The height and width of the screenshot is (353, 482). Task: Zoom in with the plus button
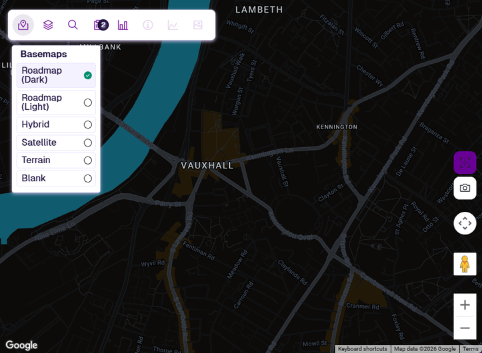pos(465,305)
